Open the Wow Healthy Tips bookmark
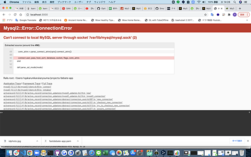Image resolution: width=251 pixels, height=157 pixels. pos(103,20)
